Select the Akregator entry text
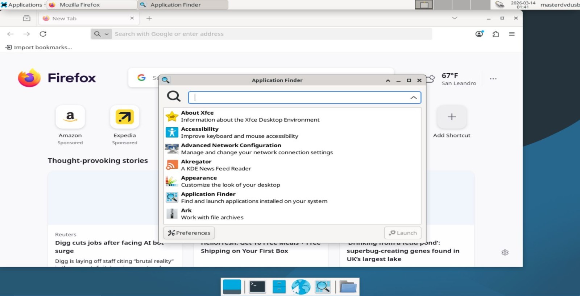 pos(196,162)
